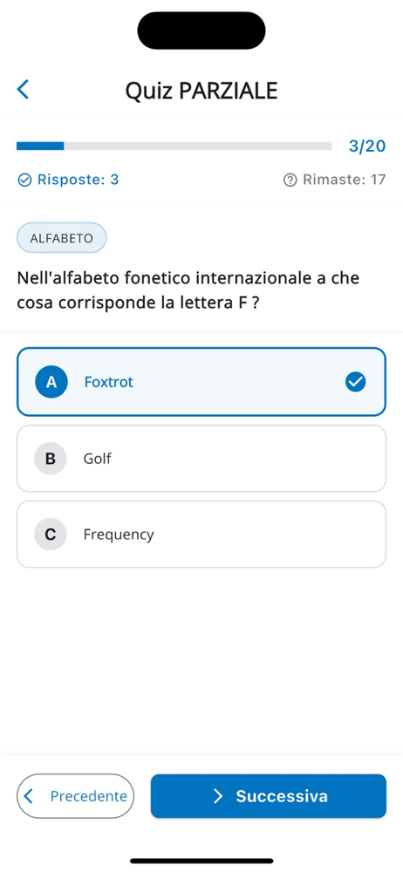Click the left arrow in Precedente button
The width and height of the screenshot is (403, 872).
[x=29, y=796]
